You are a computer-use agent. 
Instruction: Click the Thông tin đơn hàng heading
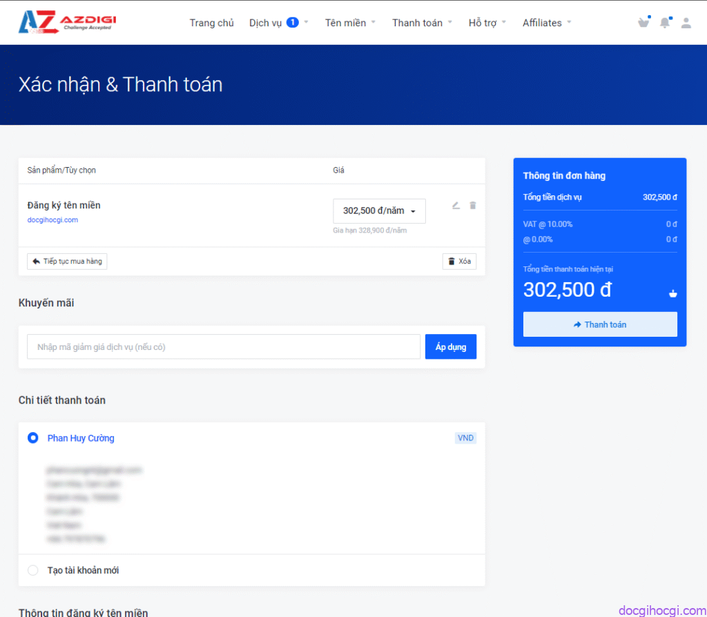pos(564,176)
